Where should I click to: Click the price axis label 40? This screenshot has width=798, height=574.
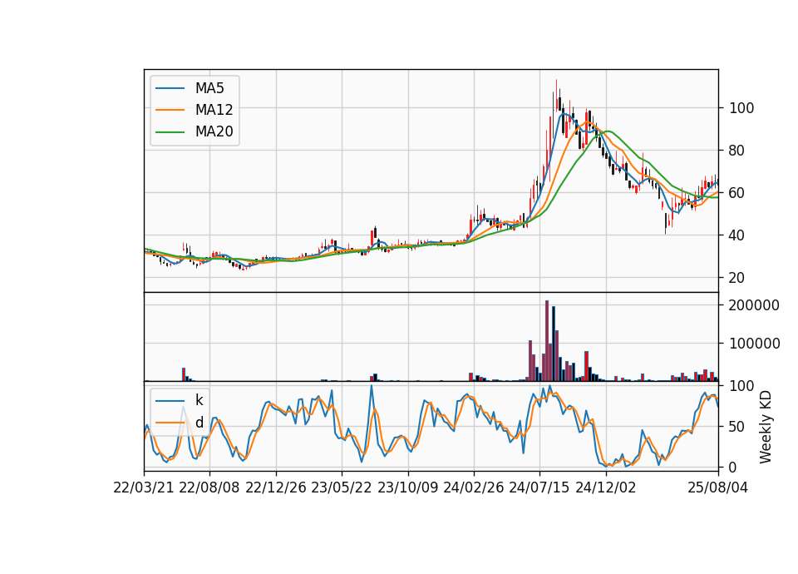click(x=737, y=235)
